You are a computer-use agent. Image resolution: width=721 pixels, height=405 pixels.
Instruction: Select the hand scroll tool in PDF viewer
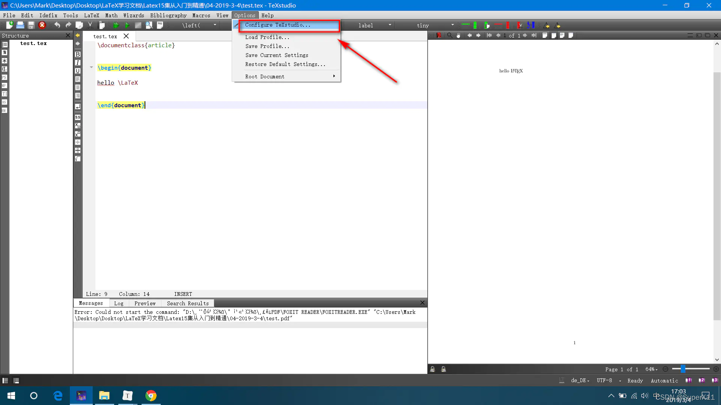pos(459,35)
